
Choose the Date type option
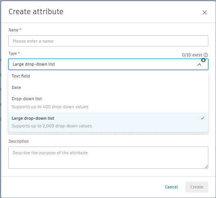(108, 87)
